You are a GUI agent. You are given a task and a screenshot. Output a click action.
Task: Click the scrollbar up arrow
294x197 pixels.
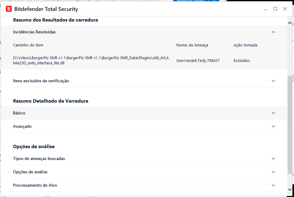coord(290,23)
